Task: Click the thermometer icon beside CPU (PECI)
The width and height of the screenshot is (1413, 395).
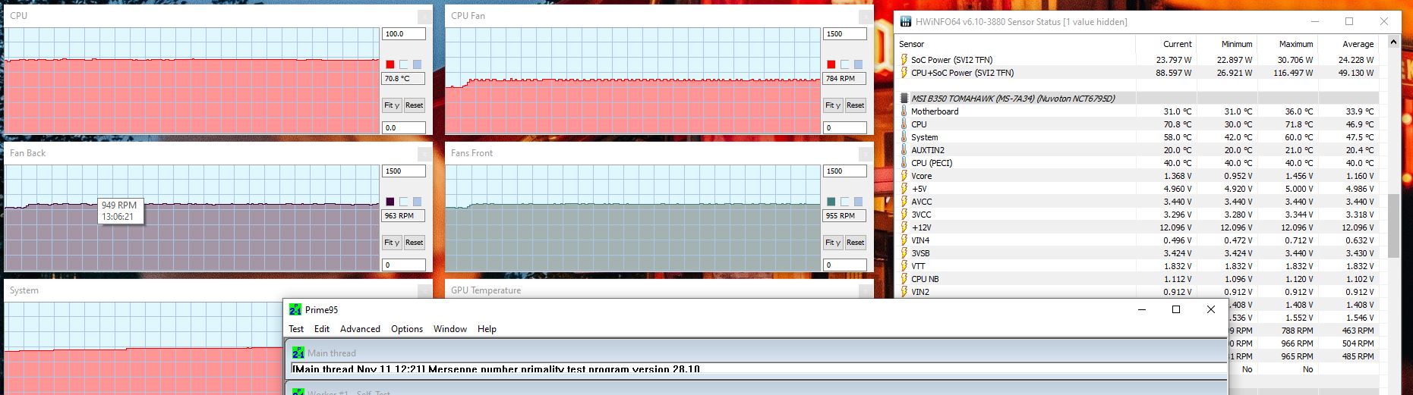Action: coord(904,163)
